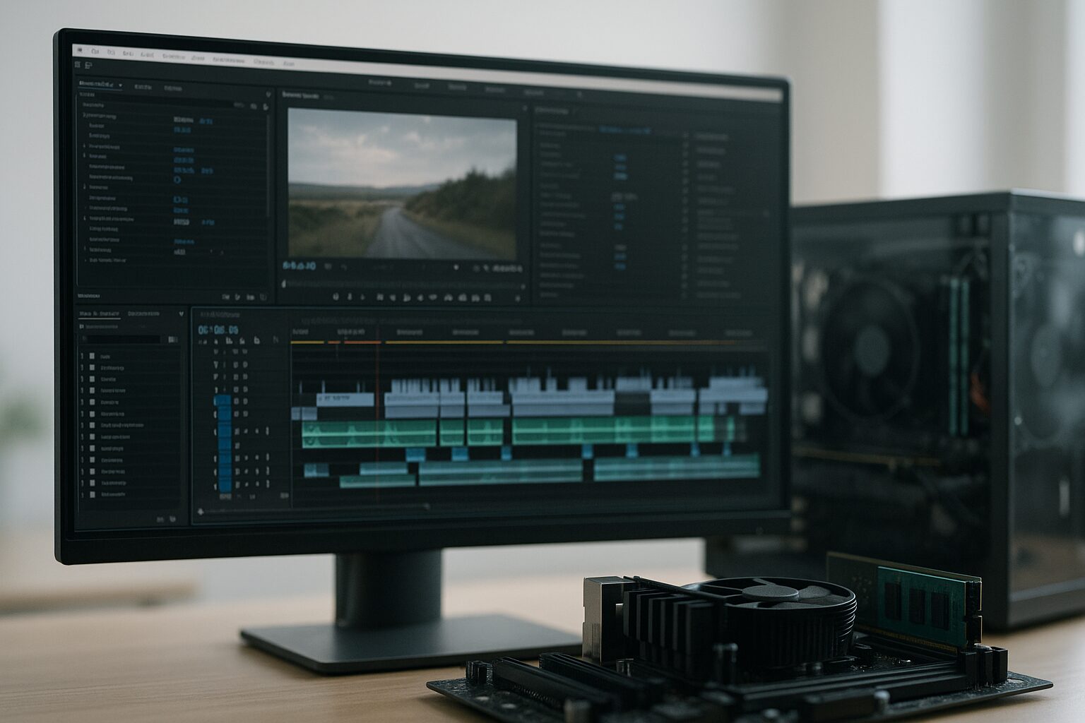Click the blue timecode in the timeline panel

[218, 330]
